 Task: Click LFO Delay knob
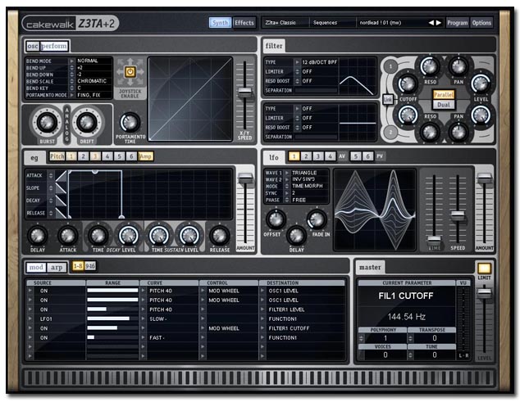(x=296, y=236)
